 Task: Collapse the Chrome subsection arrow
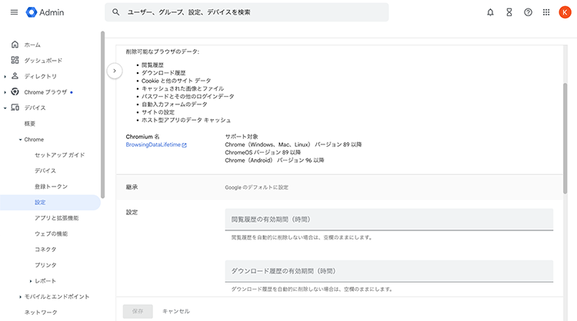pyautogui.click(x=20, y=140)
